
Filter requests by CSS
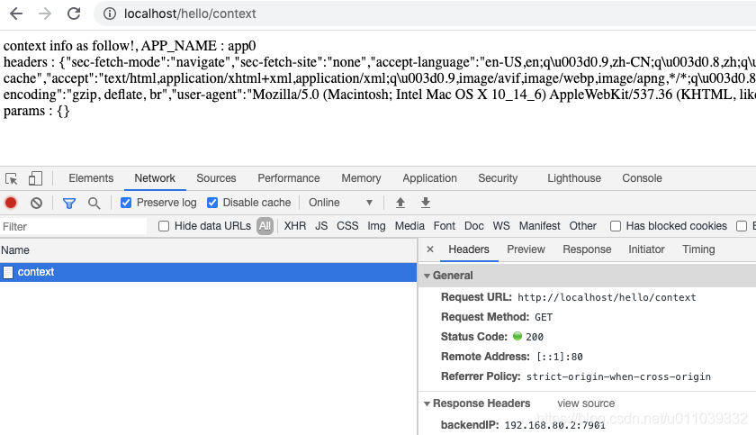tap(347, 226)
